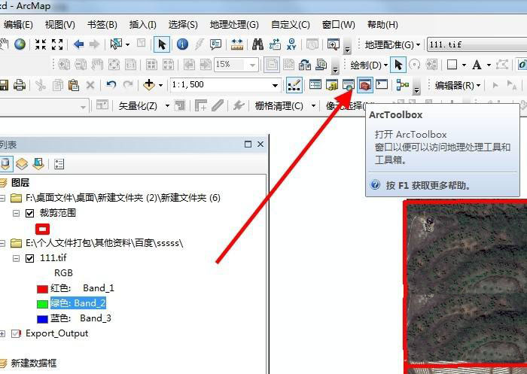
Task: Collapse the 111.tif layer legend
Action: coord(16,258)
